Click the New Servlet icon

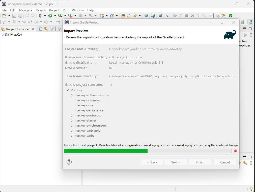coord(112,16)
